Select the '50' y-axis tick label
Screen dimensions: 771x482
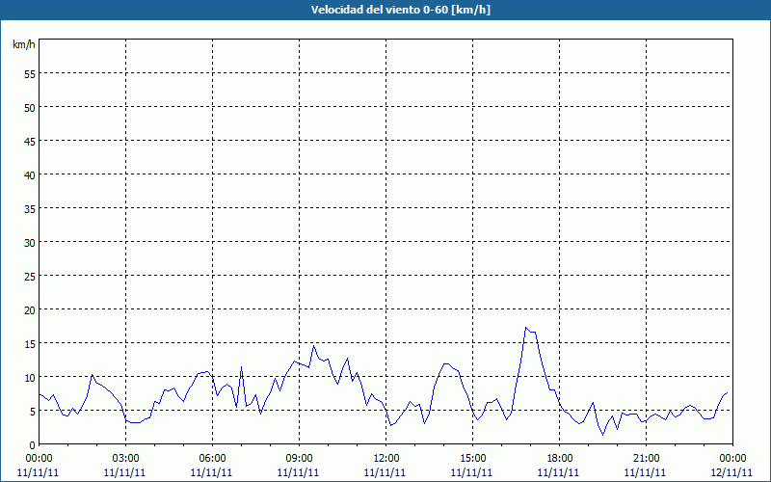click(30, 107)
